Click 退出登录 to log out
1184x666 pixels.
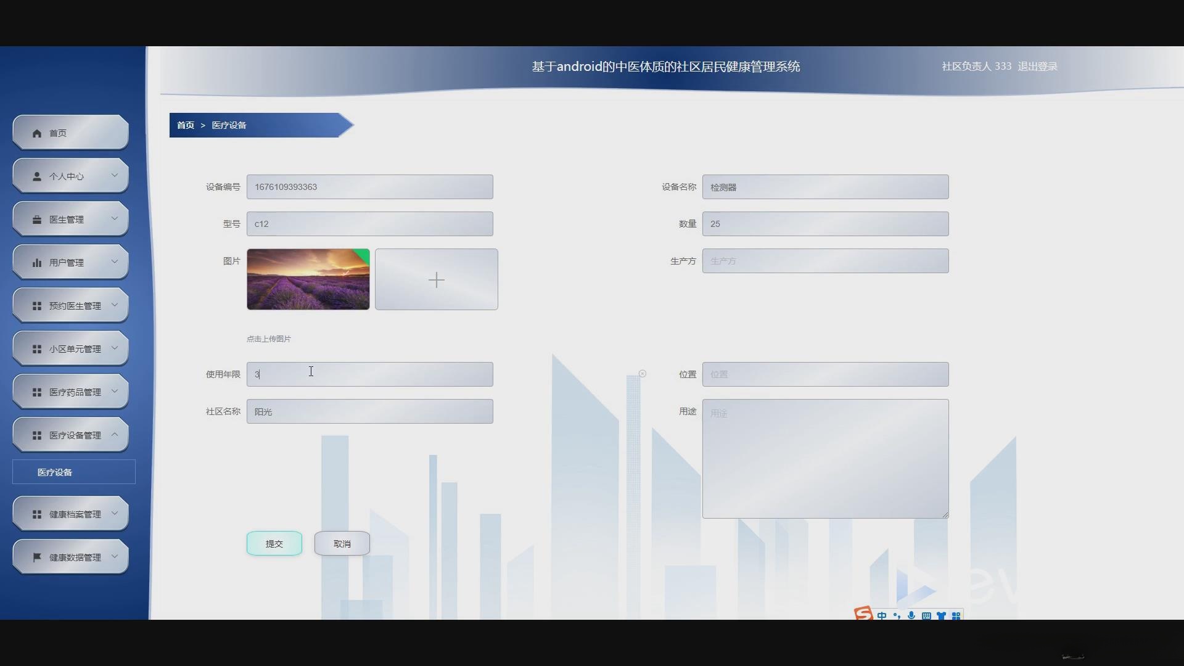[1038, 66]
